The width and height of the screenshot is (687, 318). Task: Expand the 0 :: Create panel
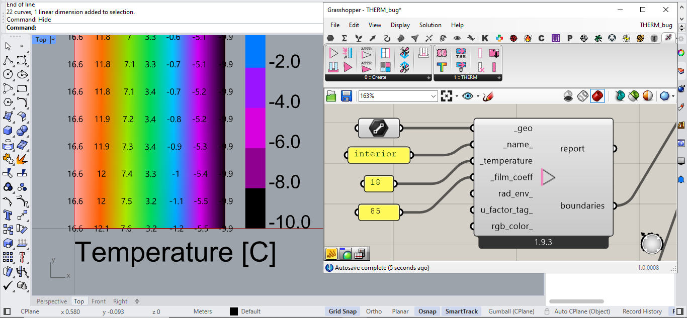(x=428, y=77)
